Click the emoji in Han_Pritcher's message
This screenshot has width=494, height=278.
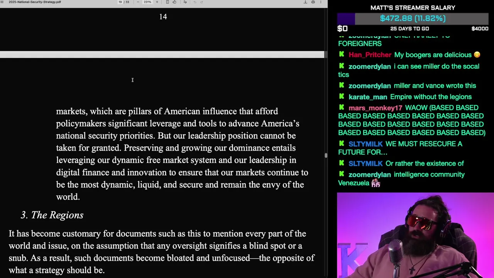477,55
